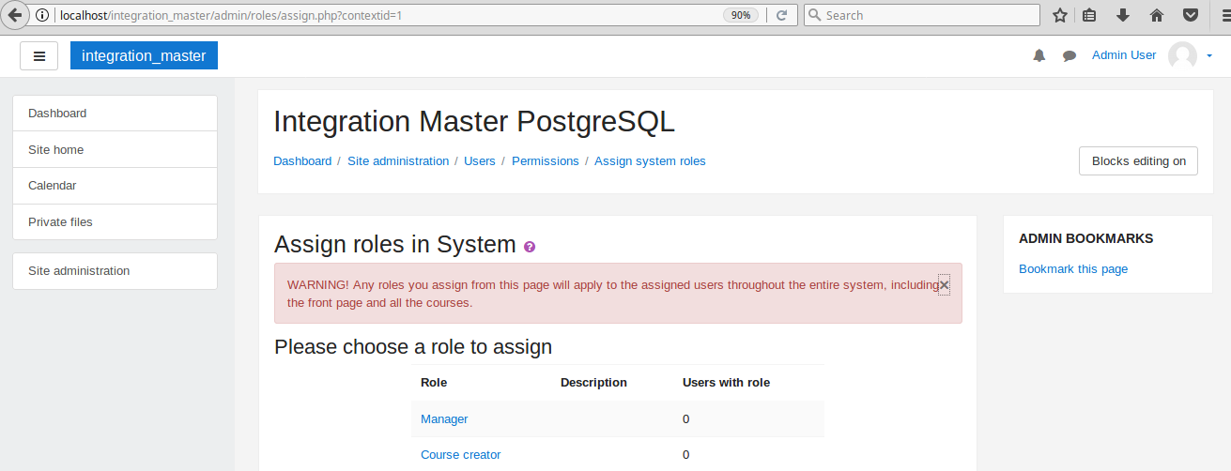Click the browser address bar URL
This screenshot has width=1231, height=471.
[x=231, y=15]
